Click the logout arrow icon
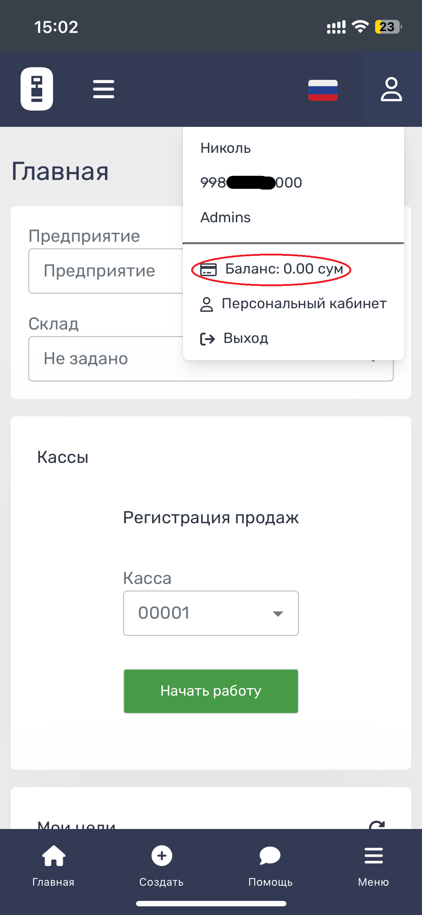The height and width of the screenshot is (915, 422). click(x=207, y=339)
